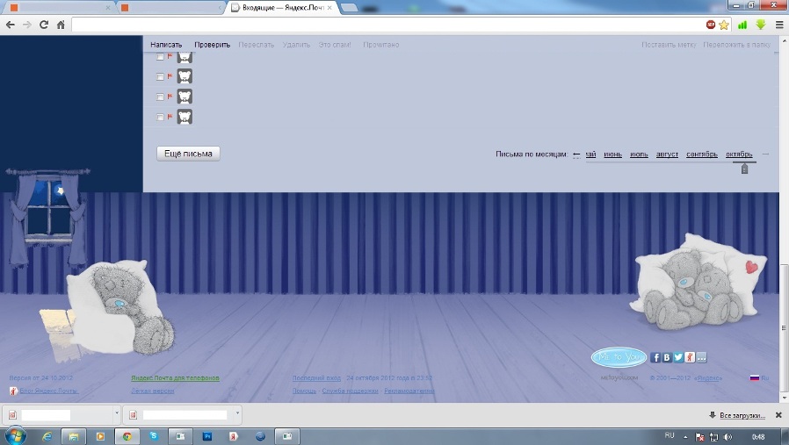Viewport: 789px width, 445px height.
Task: Open the browser home page icon
Action: [x=61, y=25]
